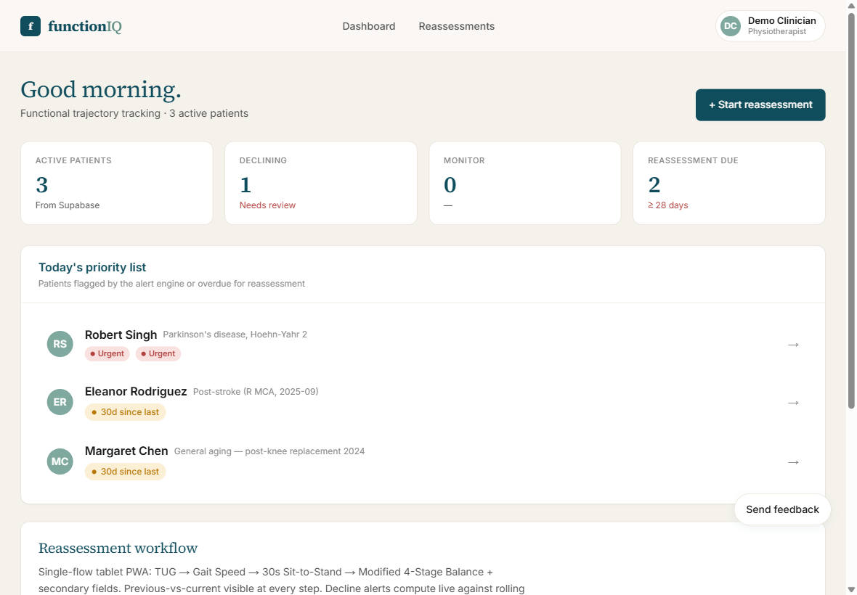The image size is (857, 595).
Task: Click Eleanor Rodriguez's '30d since last' badge
Action: coord(125,412)
